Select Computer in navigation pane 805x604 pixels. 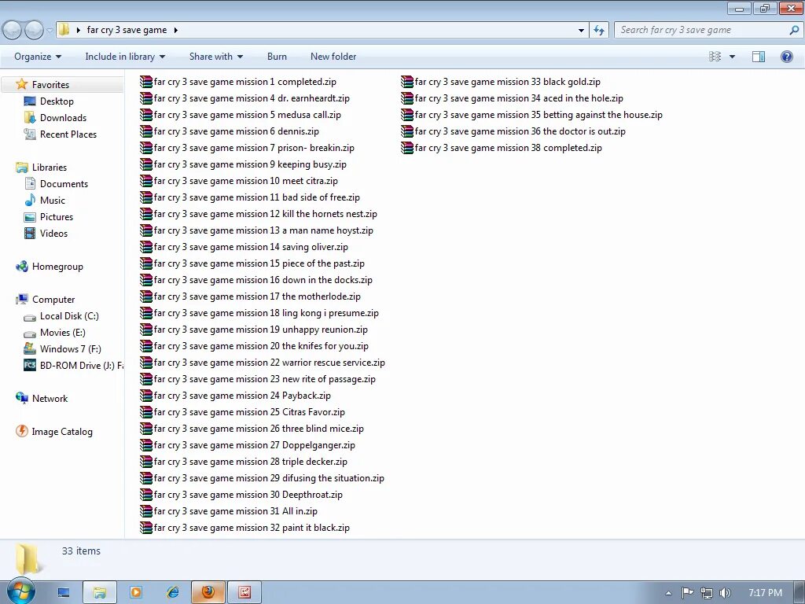click(x=53, y=300)
